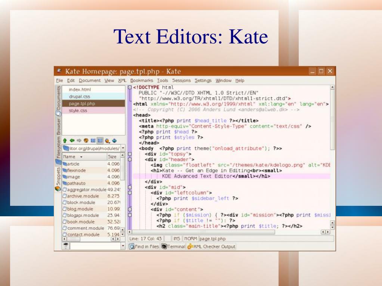Screen dimensions: 382x286
Task: Toggle INS insert mode in status bar
Action: coord(176,239)
